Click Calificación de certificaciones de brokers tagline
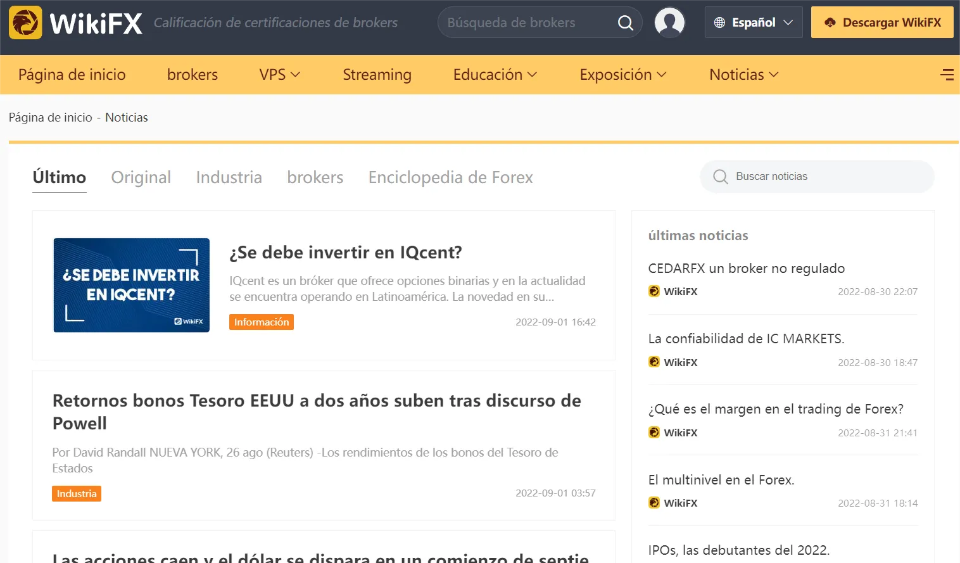Screen dimensions: 960x563 point(276,23)
